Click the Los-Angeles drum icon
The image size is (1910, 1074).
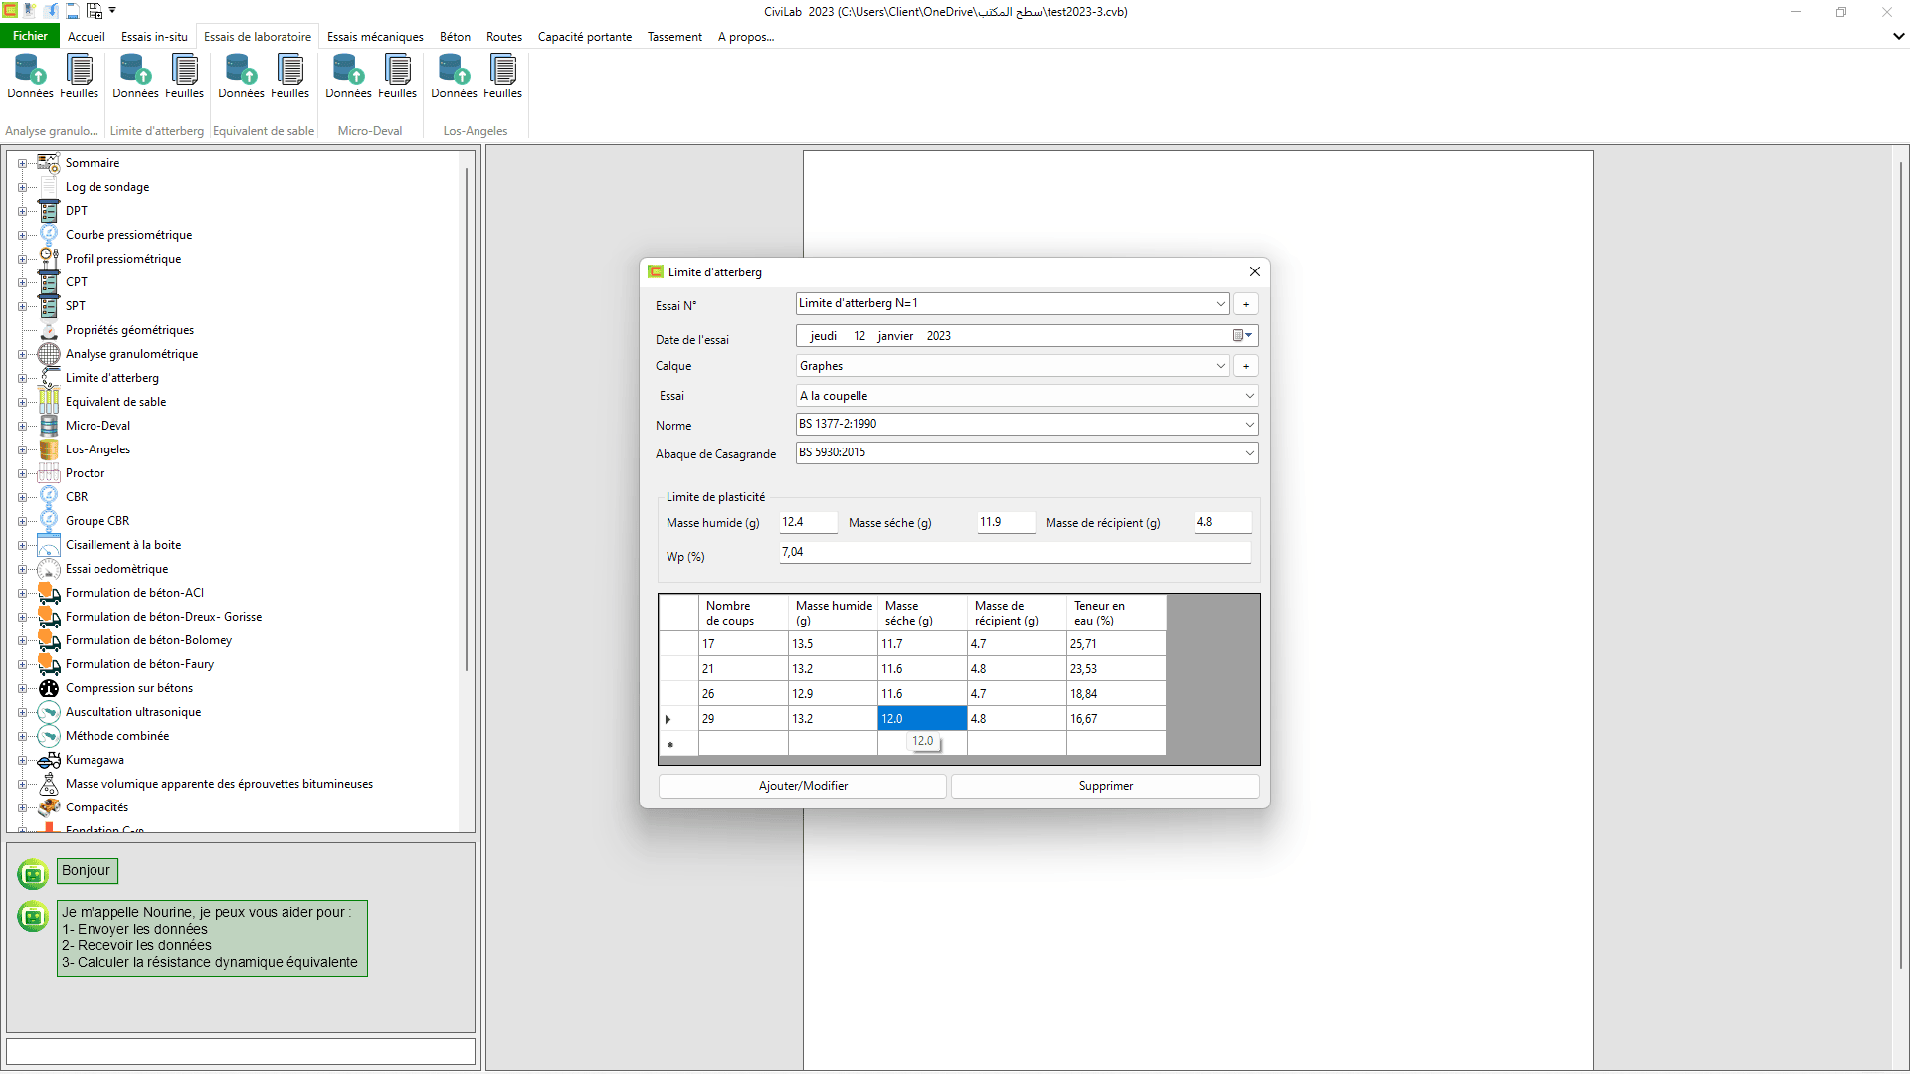tap(49, 449)
